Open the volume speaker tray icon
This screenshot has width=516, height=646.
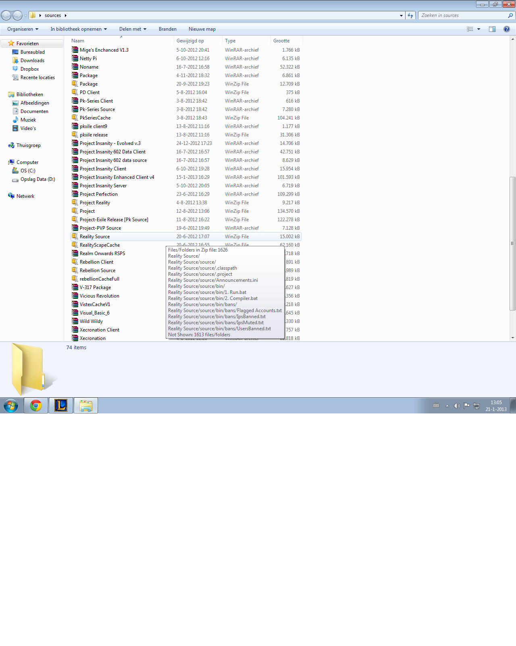(x=457, y=406)
